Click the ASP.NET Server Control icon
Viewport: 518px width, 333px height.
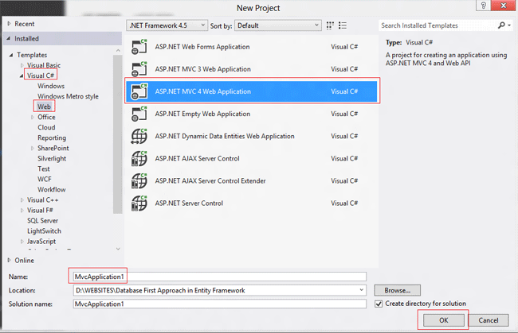click(139, 203)
